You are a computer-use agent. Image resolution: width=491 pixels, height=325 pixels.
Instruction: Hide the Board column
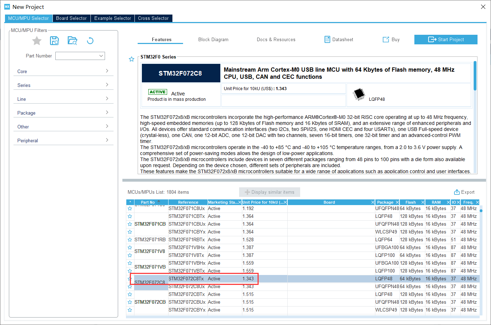(373, 202)
